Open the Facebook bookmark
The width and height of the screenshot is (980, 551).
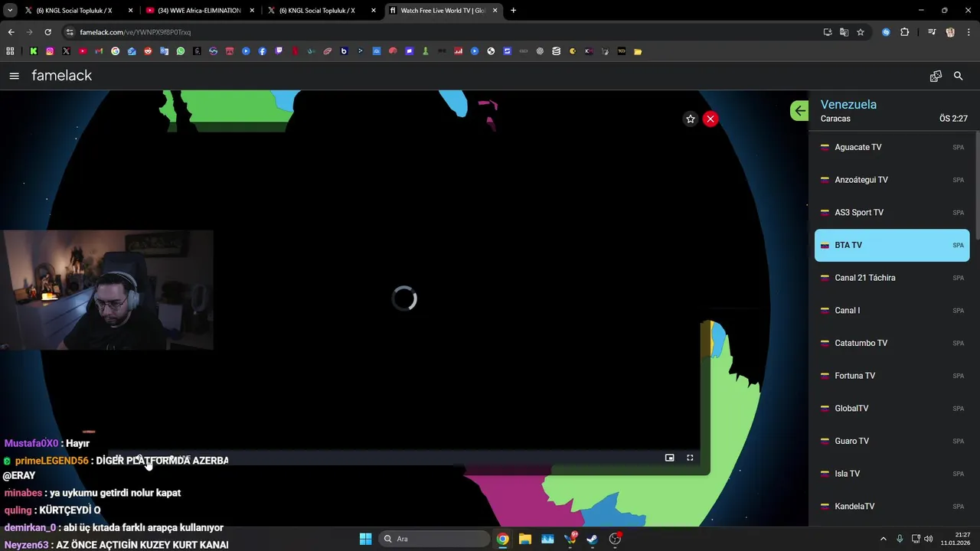click(262, 51)
